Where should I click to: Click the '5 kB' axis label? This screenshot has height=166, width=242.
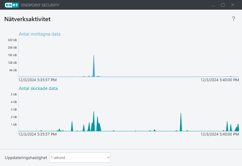[x=14, y=94]
